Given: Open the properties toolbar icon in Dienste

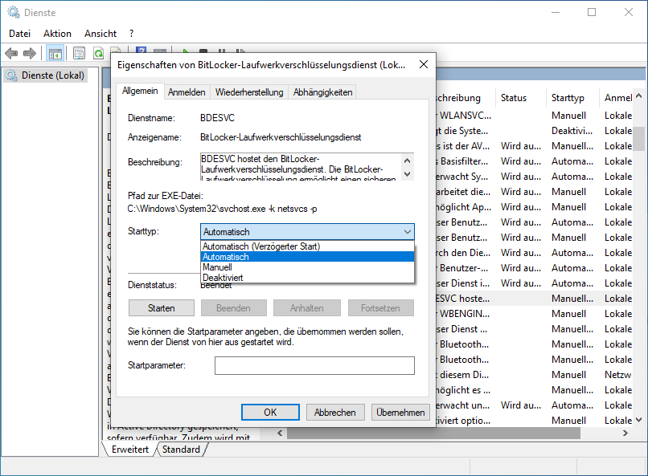Looking at the screenshot, I should (x=79, y=53).
